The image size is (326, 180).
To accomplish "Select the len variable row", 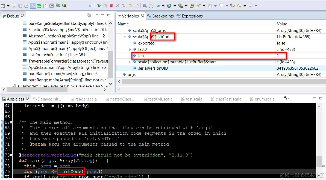I will point(221,56).
